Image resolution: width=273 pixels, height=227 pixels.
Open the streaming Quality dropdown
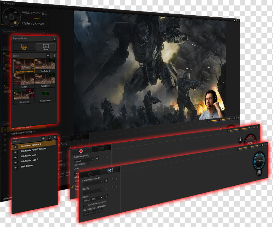pyautogui.click(x=93, y=191)
